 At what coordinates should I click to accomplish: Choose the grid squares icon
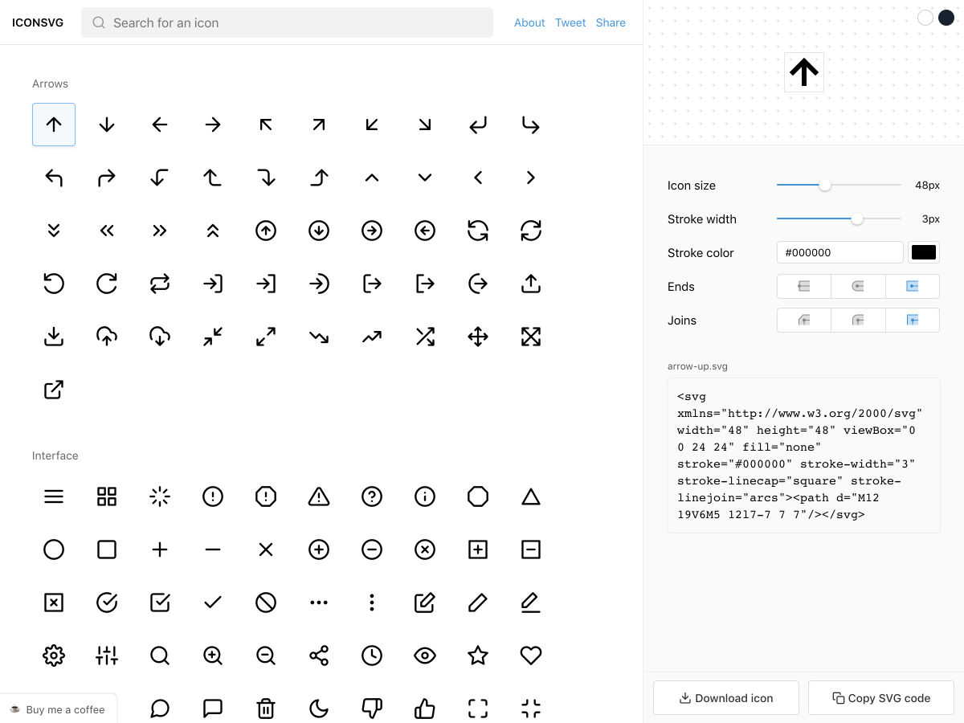tap(107, 496)
